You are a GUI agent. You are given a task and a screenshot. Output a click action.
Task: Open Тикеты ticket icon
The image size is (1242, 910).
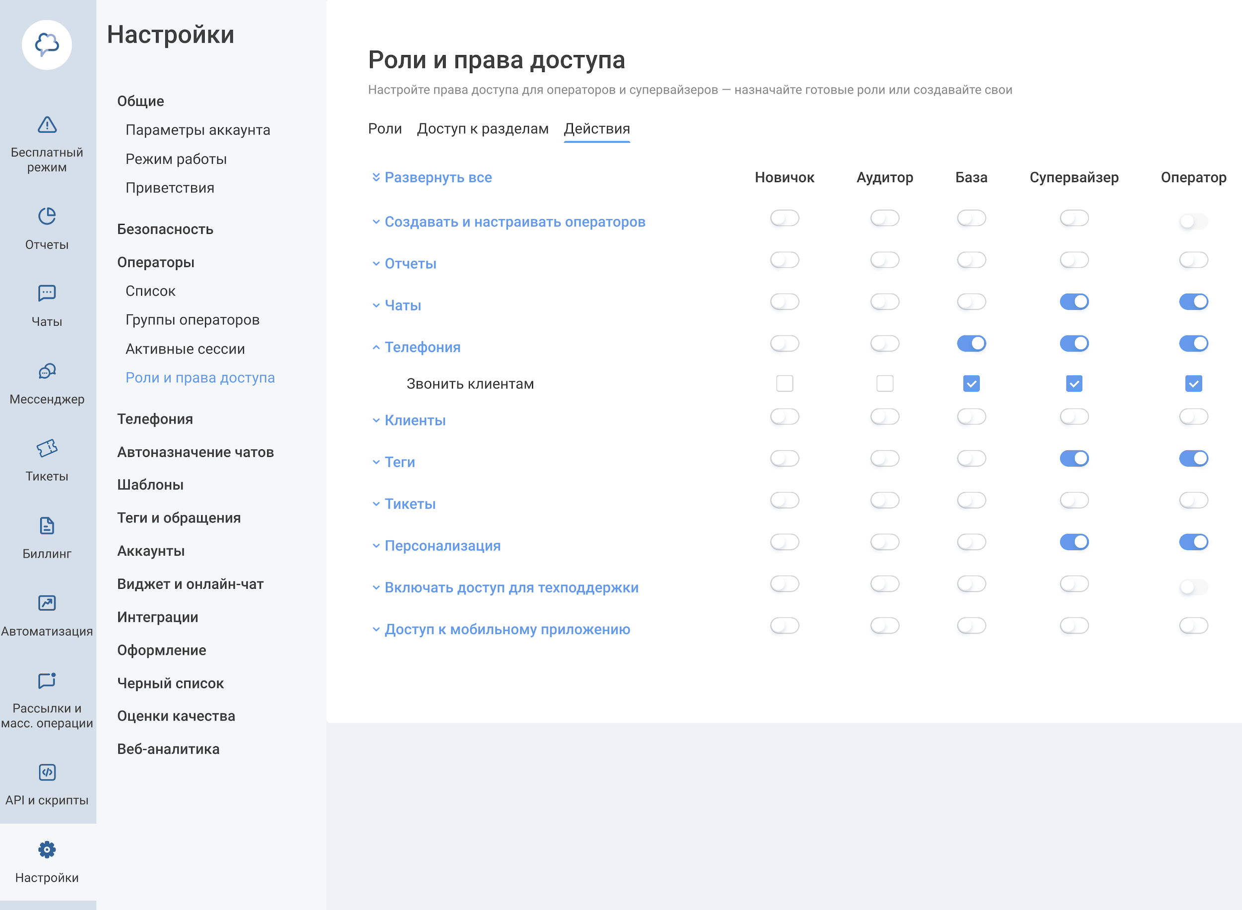pyautogui.click(x=47, y=448)
